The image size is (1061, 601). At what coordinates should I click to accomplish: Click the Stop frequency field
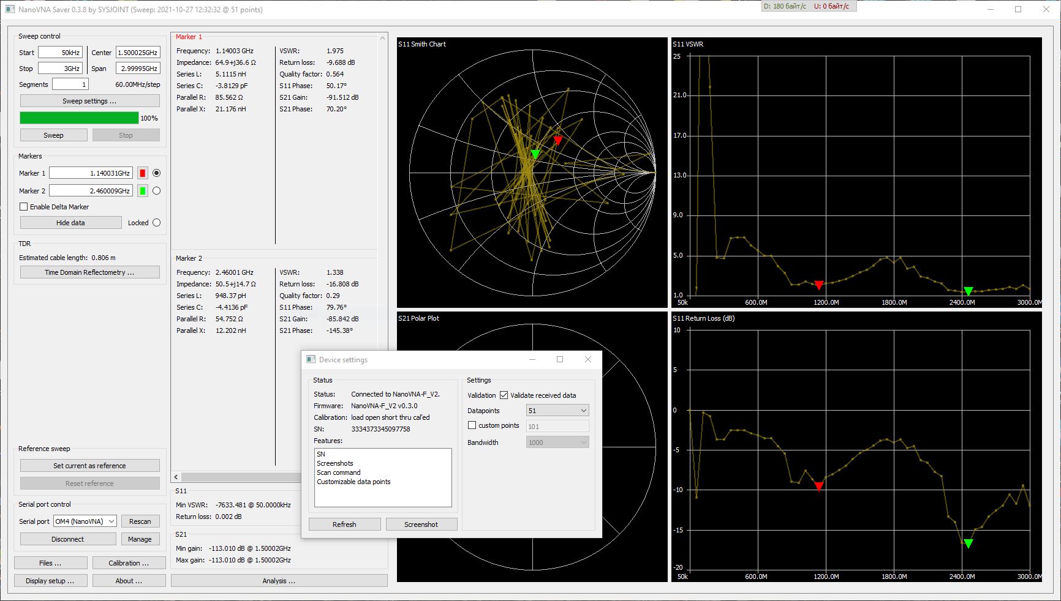(x=61, y=69)
